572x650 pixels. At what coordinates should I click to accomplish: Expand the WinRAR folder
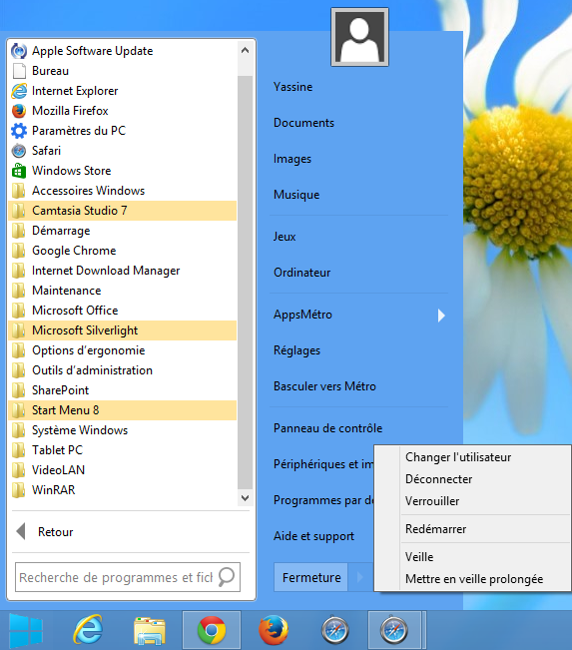click(122, 490)
